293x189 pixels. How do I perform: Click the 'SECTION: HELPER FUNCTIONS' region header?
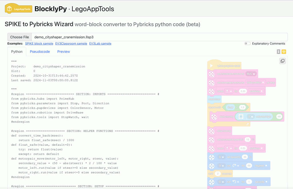click(85, 131)
